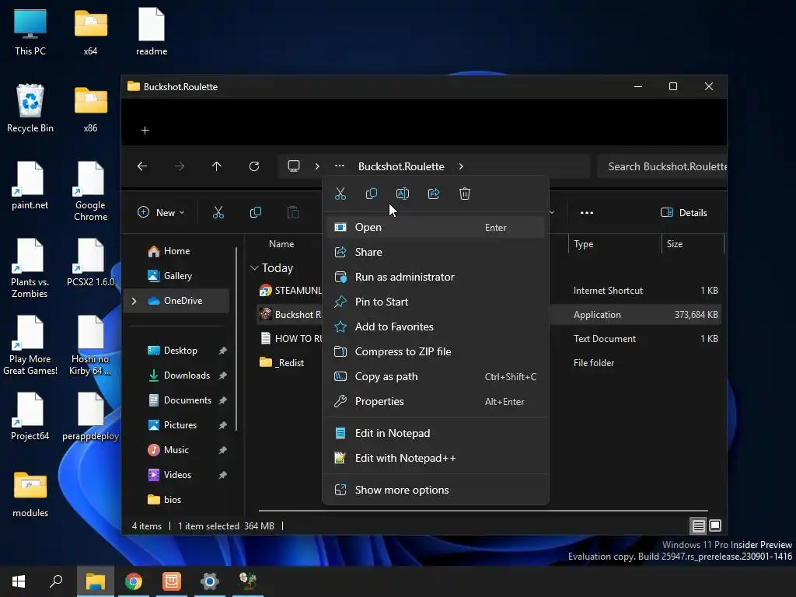796x597 pixels.
Task: Click the Explorer toolbar Copy icon
Action: pos(255,213)
